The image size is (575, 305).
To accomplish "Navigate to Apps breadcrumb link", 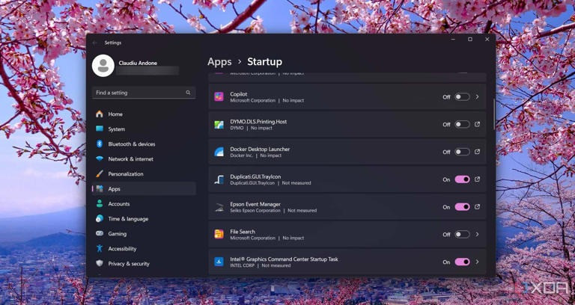I will pyautogui.click(x=219, y=62).
